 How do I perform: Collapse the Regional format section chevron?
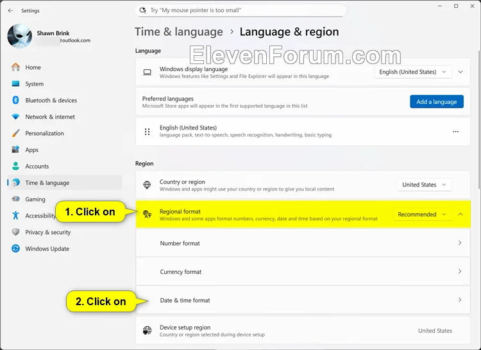[460, 214]
